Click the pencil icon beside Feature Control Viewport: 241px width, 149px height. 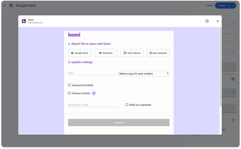point(94,93)
